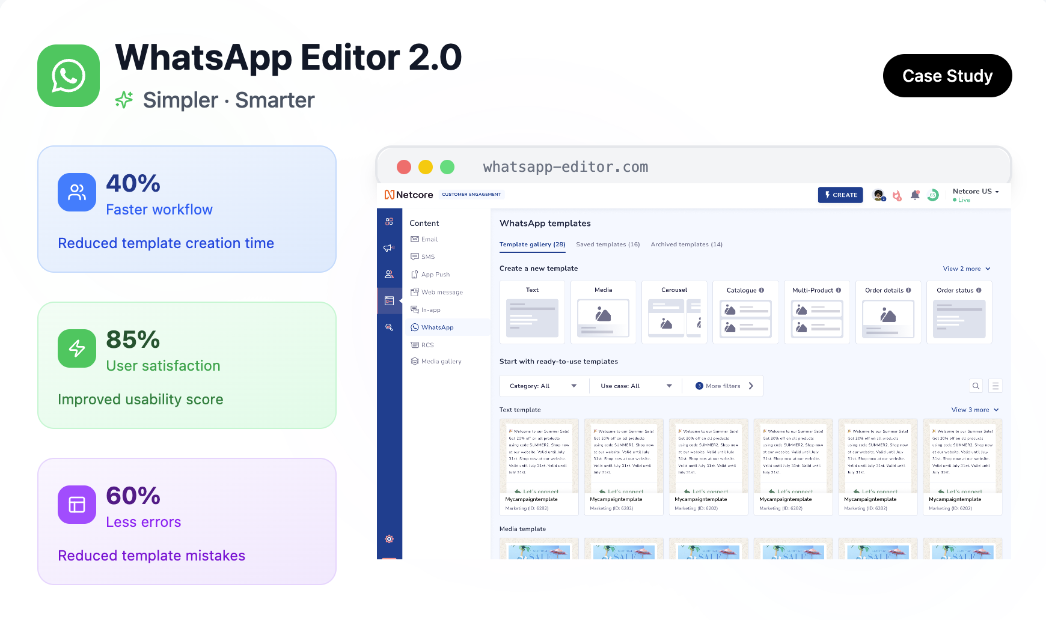Open Media gallery in Content menu
The height and width of the screenshot is (620, 1046).
point(436,362)
